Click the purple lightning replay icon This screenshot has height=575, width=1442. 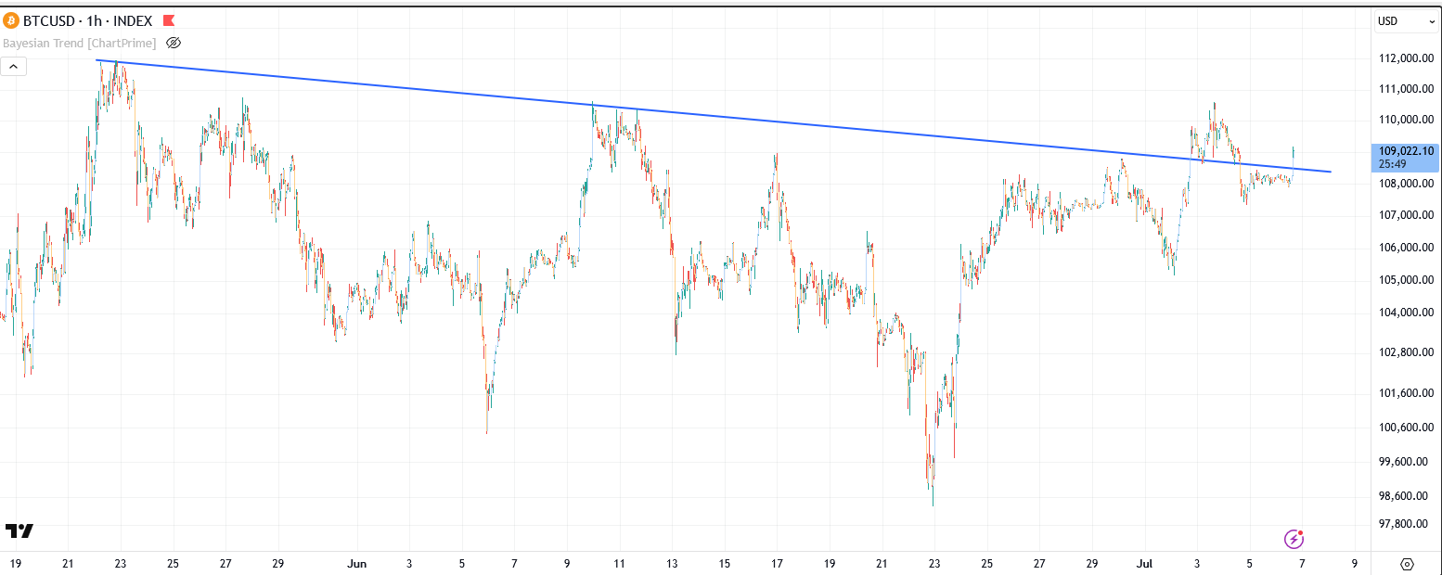click(1294, 539)
